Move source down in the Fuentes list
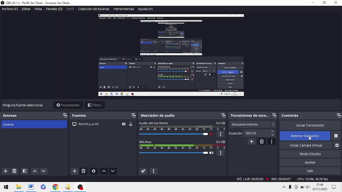The image size is (342, 192). [113, 171]
